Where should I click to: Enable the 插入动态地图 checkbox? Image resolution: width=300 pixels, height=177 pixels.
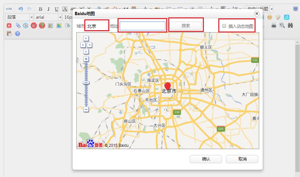click(224, 26)
